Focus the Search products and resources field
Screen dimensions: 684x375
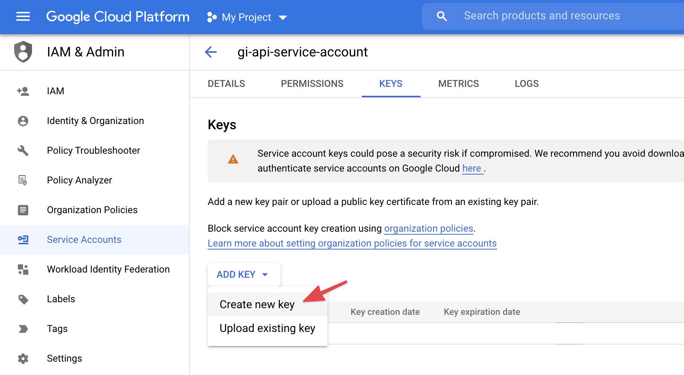tap(553, 16)
